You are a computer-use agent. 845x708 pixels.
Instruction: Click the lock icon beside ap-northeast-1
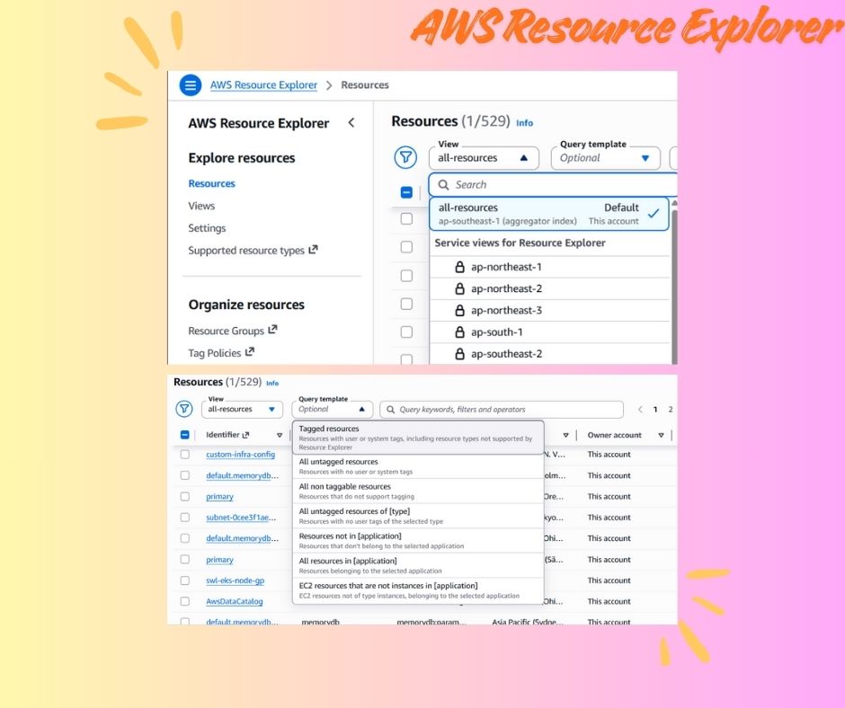point(459,267)
